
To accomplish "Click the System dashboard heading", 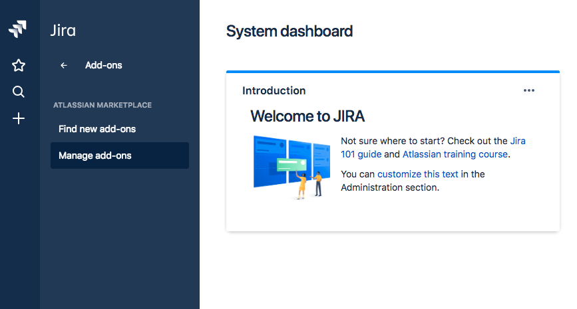I will (x=289, y=31).
